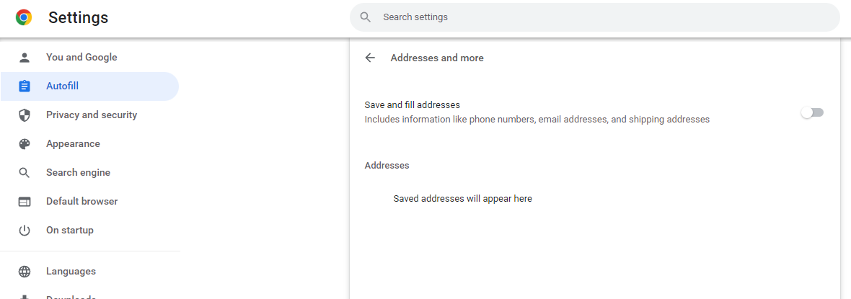The width and height of the screenshot is (851, 299).
Task: Go to the Languages label in sidebar
Action: click(x=71, y=272)
